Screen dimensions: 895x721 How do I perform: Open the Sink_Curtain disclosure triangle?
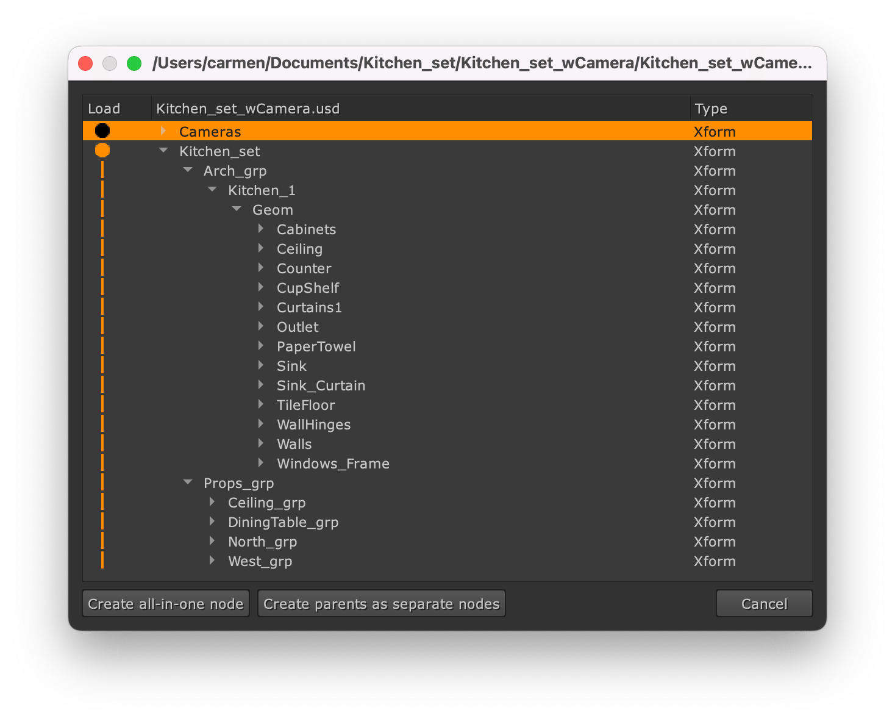point(260,385)
